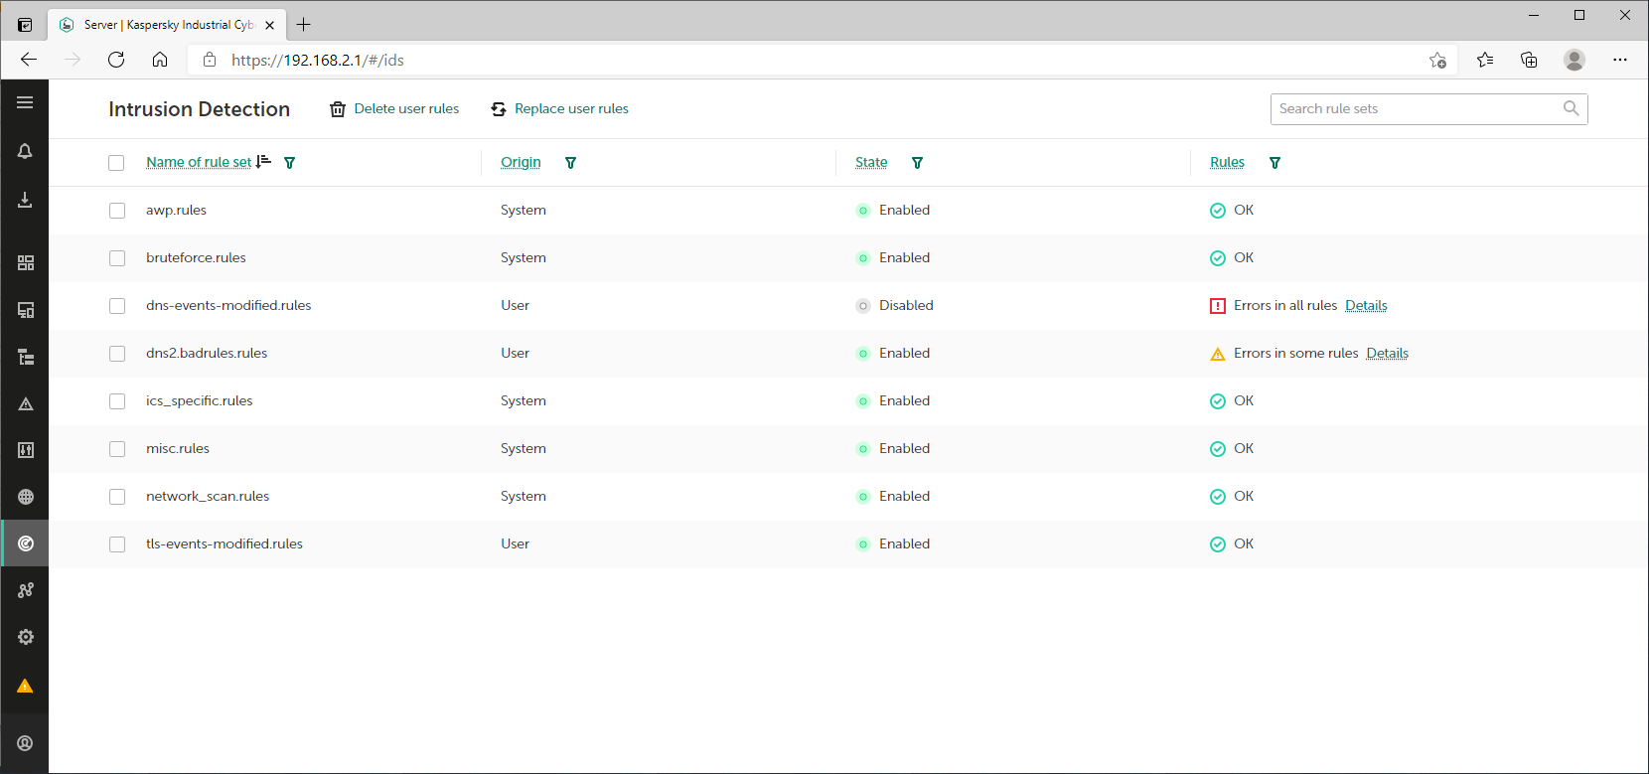Click the Search rule sets field
Image resolution: width=1649 pixels, height=774 pixels.
coord(1416,109)
